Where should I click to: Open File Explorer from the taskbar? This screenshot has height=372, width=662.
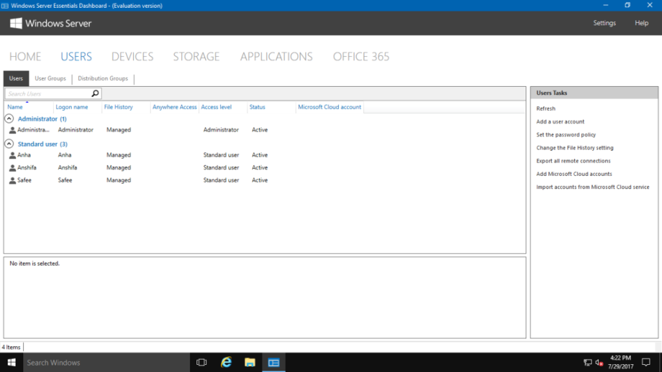[250, 362]
